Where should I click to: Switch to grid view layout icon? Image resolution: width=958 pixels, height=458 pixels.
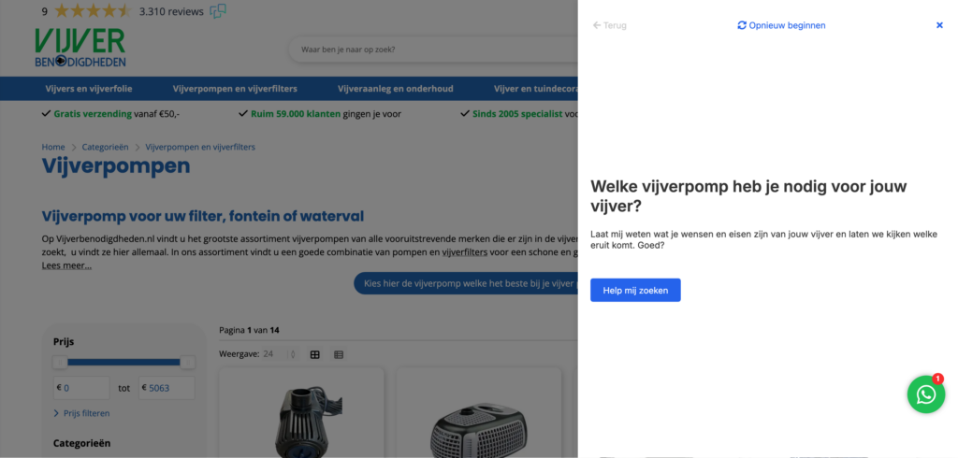click(x=315, y=354)
